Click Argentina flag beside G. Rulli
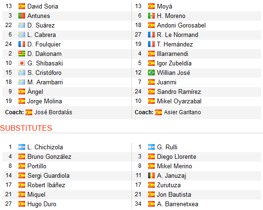The width and height of the screenshot is (263, 210). [x=151, y=147]
